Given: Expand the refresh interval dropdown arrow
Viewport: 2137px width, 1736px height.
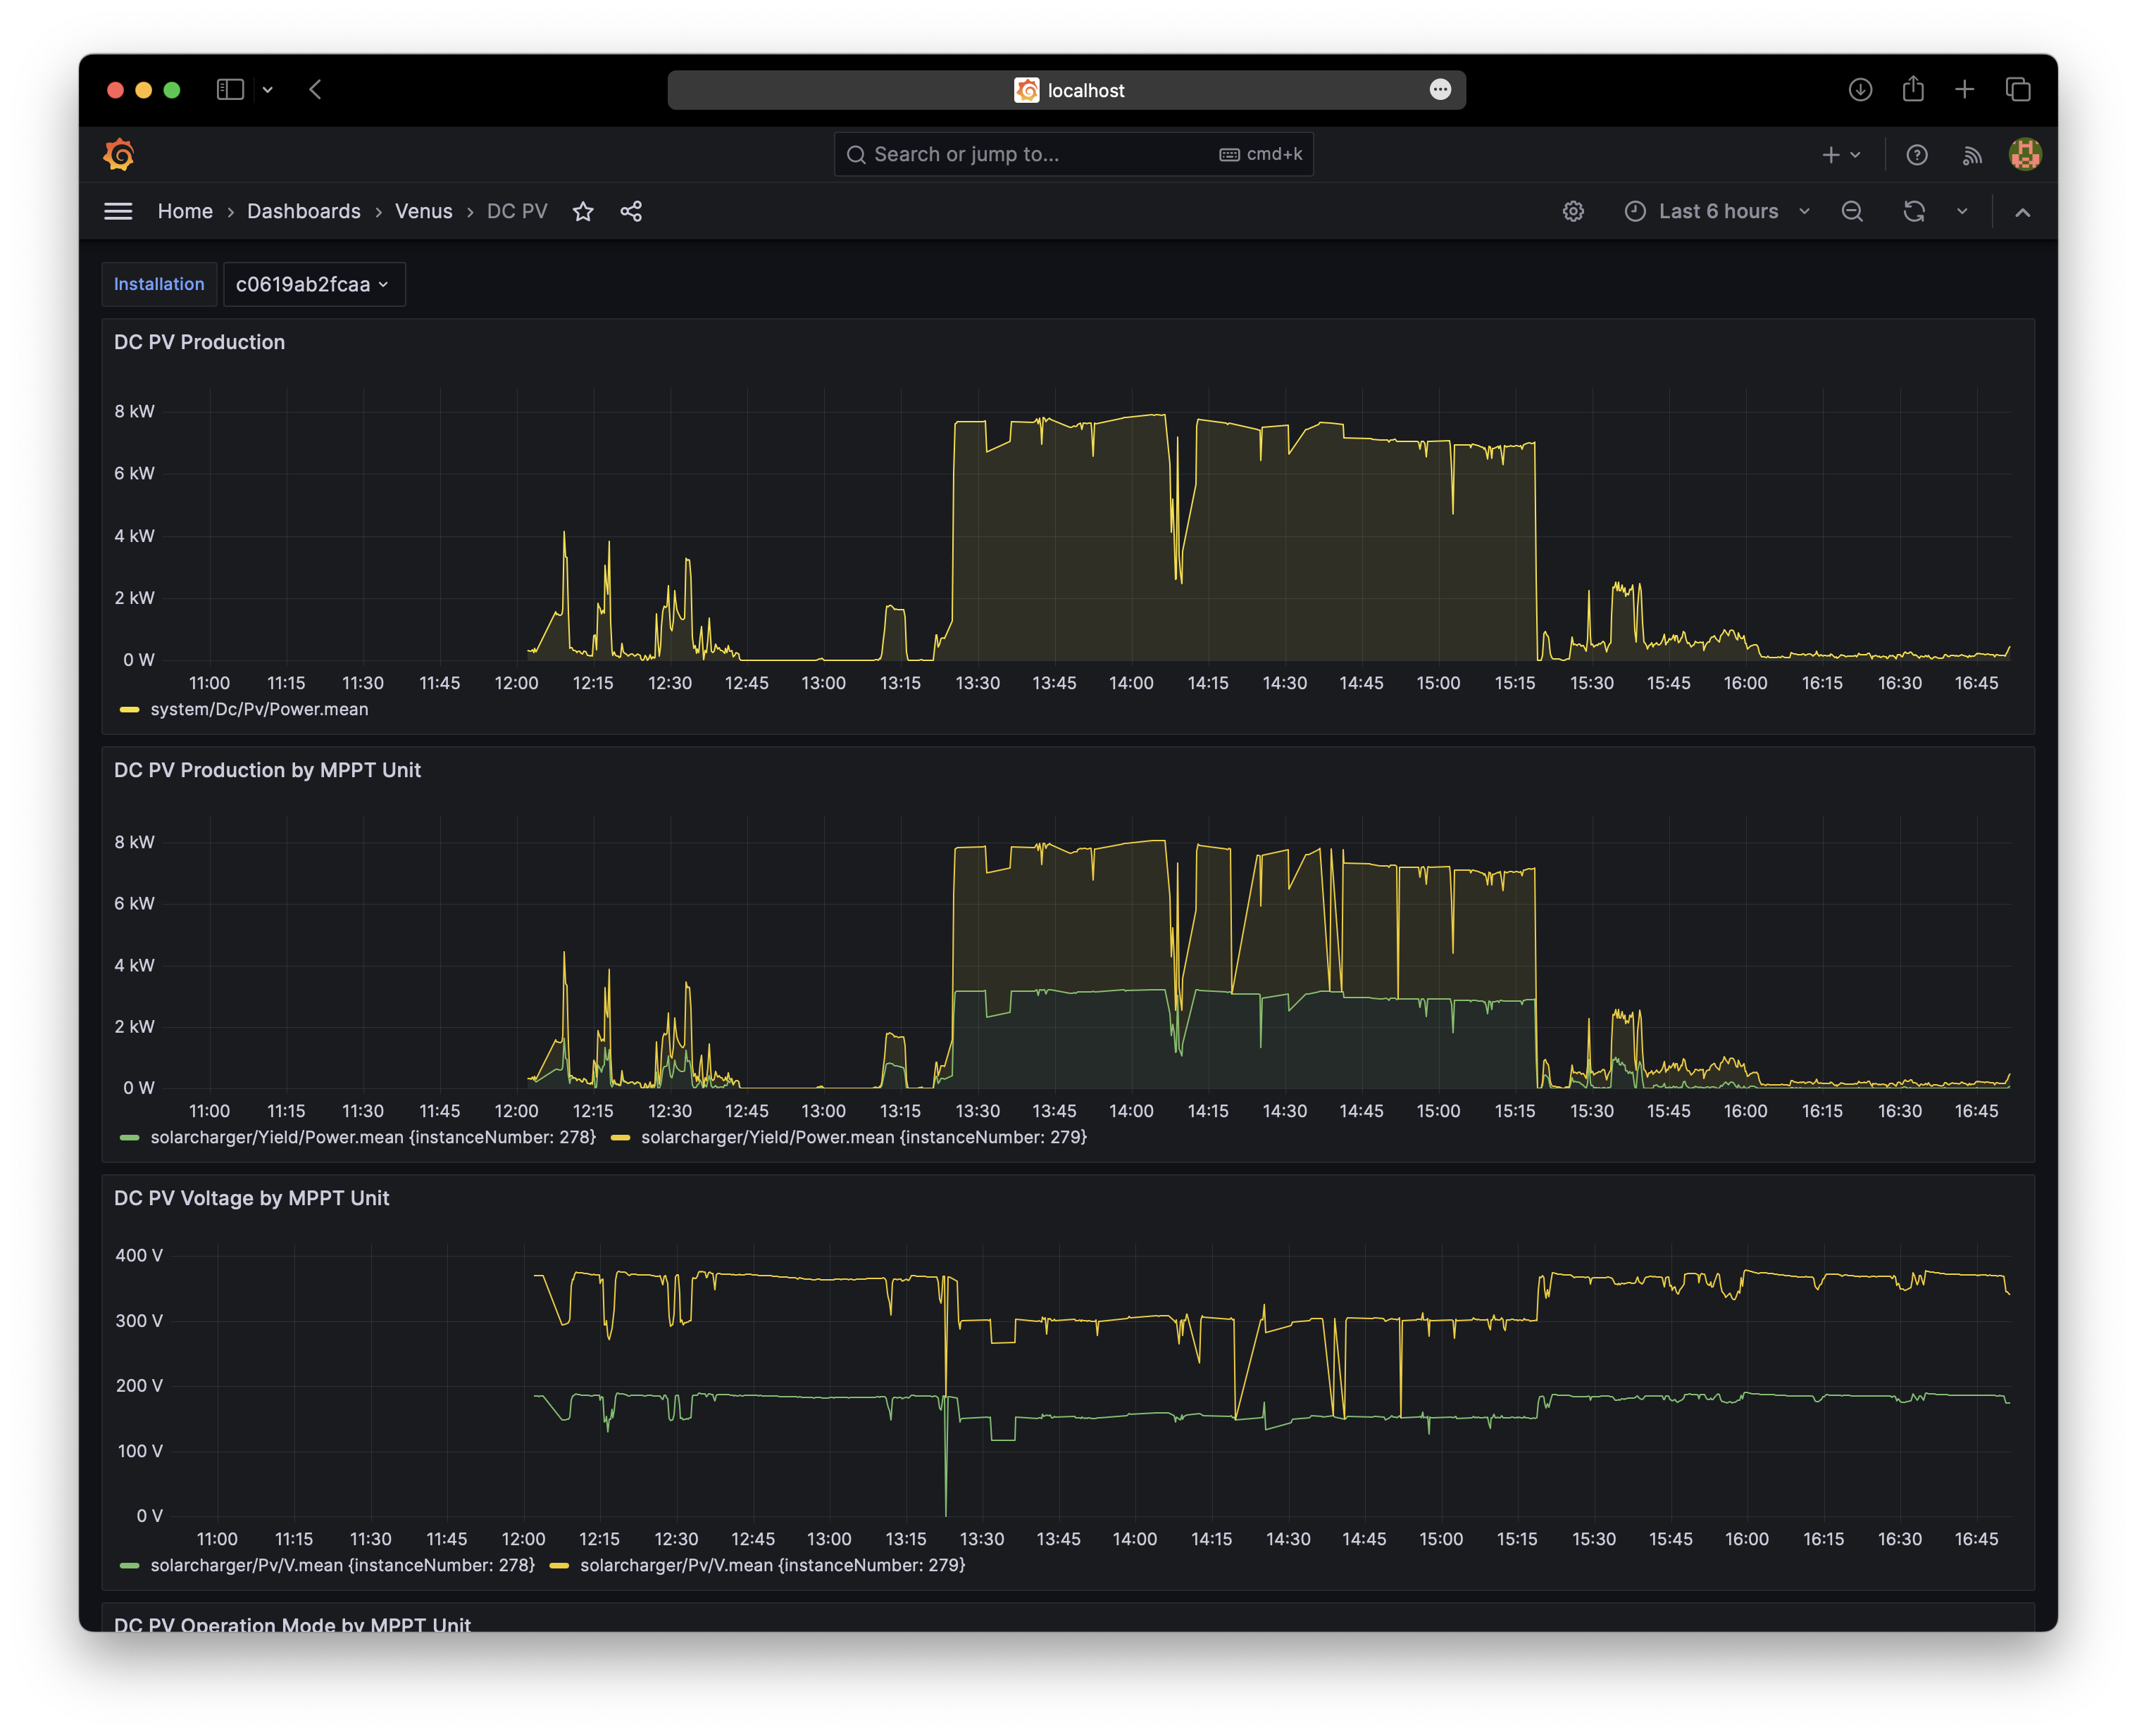Looking at the screenshot, I should 1962,211.
